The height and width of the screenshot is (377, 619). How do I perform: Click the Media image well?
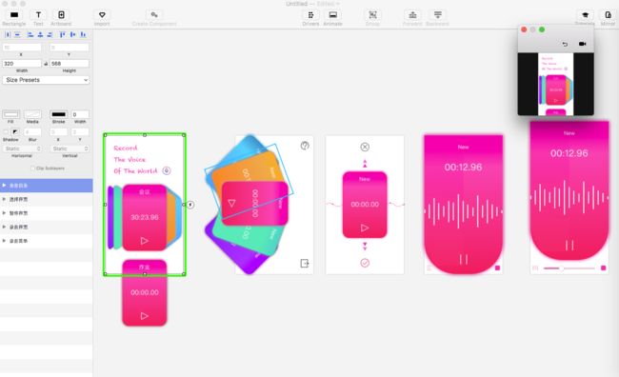click(32, 114)
